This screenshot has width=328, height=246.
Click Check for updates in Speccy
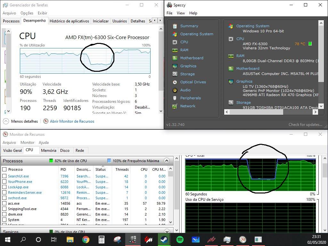(305, 125)
